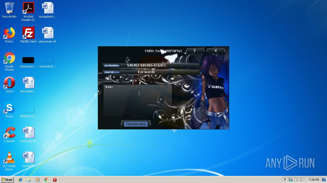This screenshot has height=183, width=327.
Task: Click inside the key output box
Action: point(138,100)
